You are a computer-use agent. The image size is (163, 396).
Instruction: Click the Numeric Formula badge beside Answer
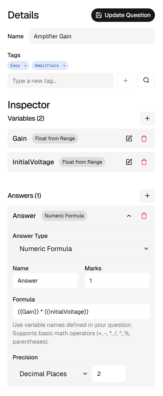click(64, 216)
